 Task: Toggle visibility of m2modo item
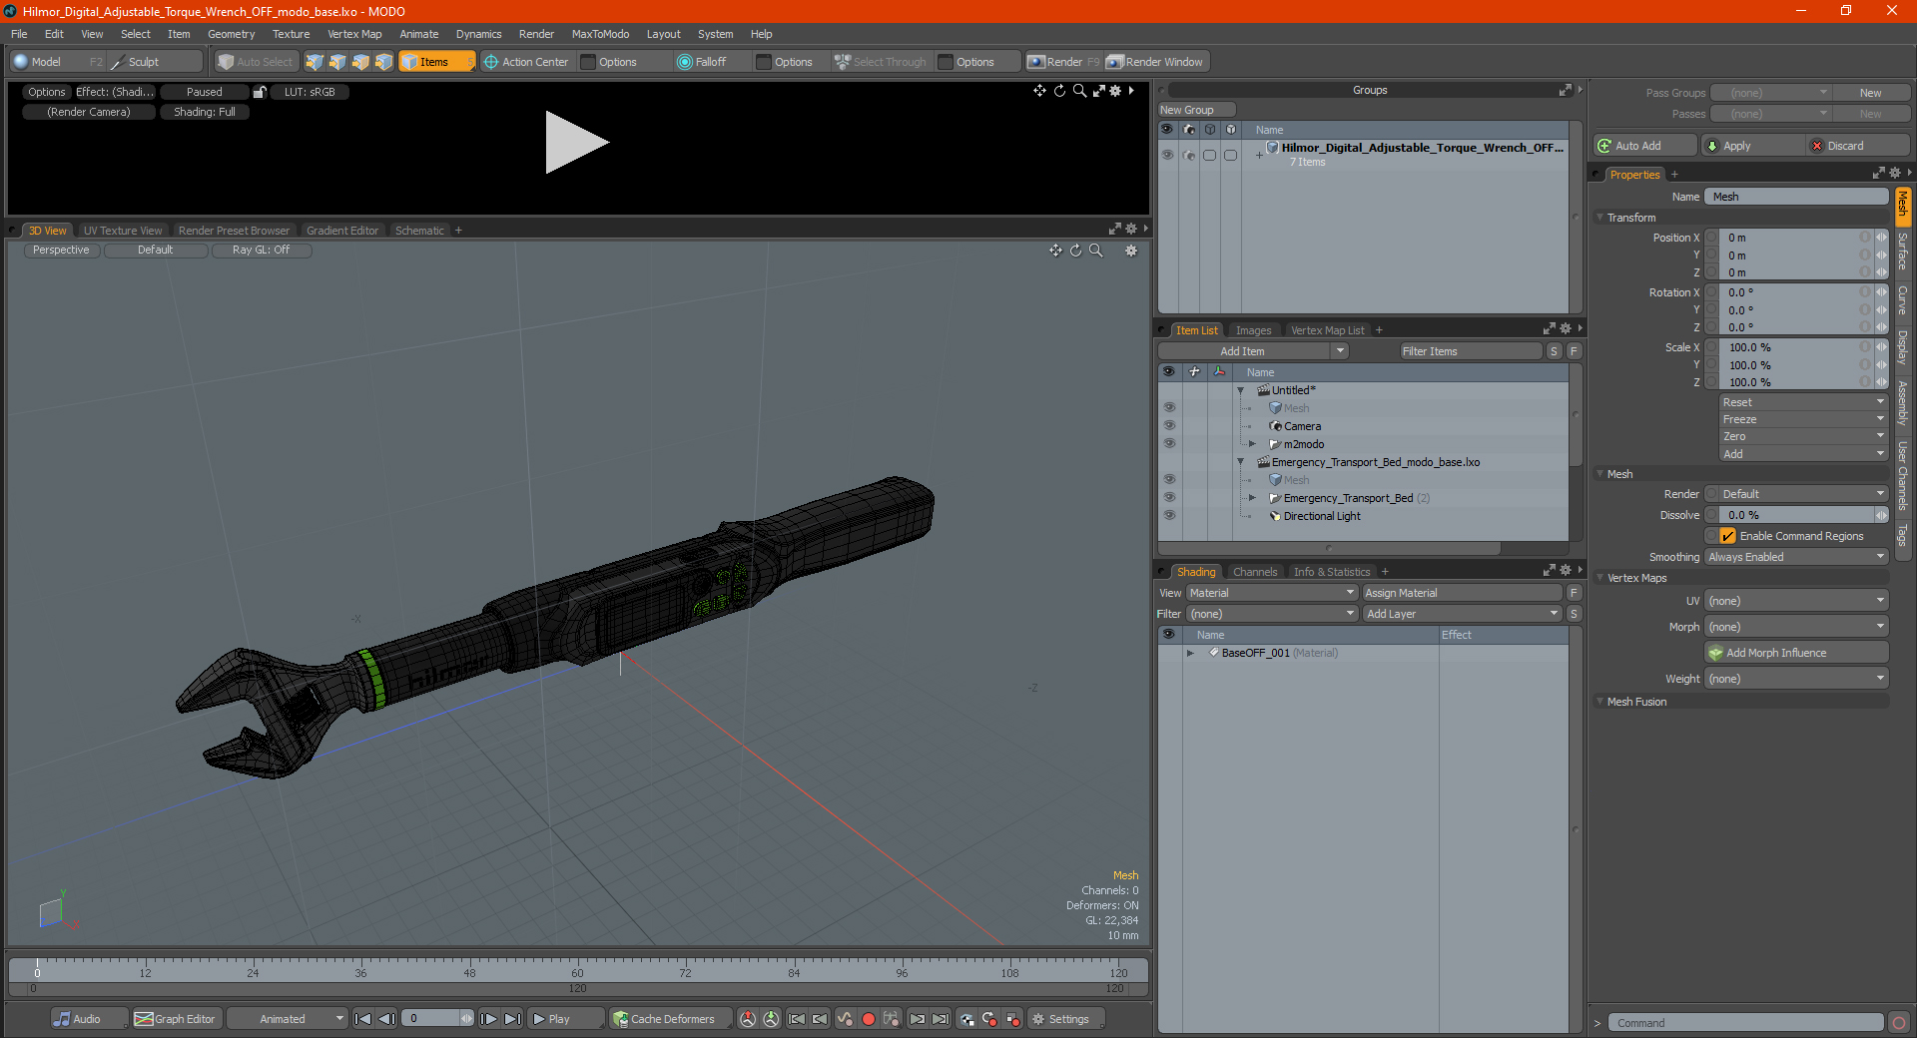coord(1169,444)
